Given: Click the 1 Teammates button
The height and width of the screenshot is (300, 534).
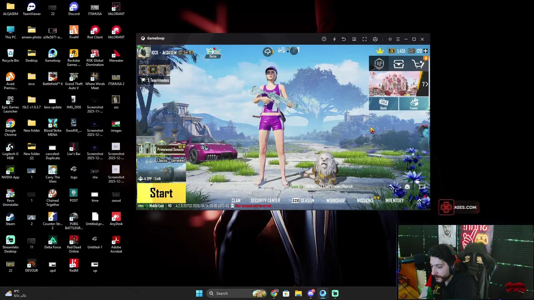Looking at the screenshot, I should click(154, 80).
